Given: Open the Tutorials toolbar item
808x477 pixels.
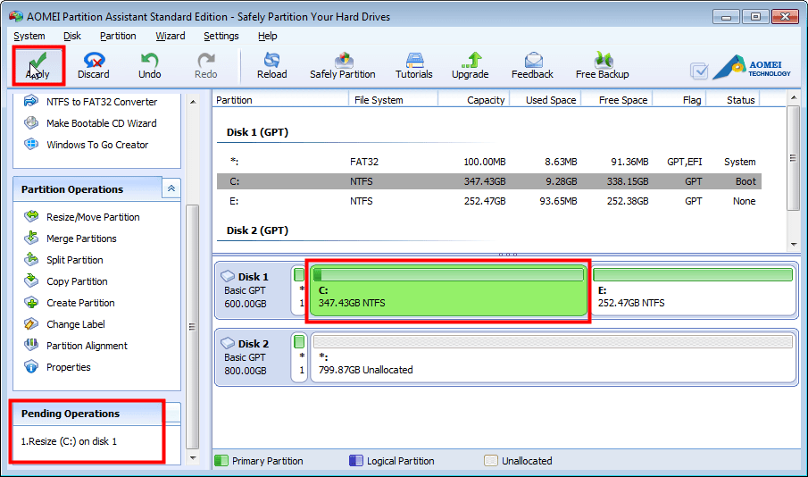Looking at the screenshot, I should coord(413,65).
